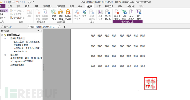Click the red seal signature stamp

tap(150, 84)
